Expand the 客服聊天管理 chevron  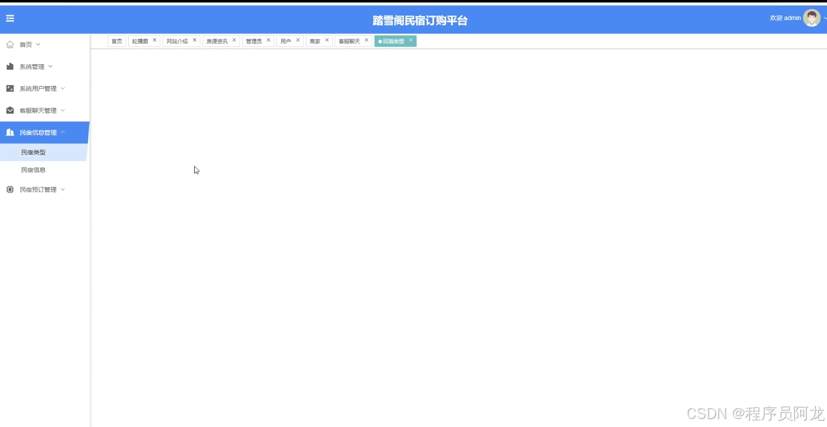pyautogui.click(x=63, y=110)
